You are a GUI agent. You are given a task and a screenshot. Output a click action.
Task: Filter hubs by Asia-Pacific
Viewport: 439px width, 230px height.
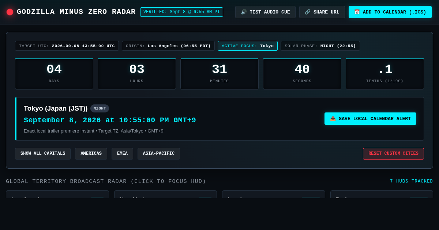[x=159, y=154]
